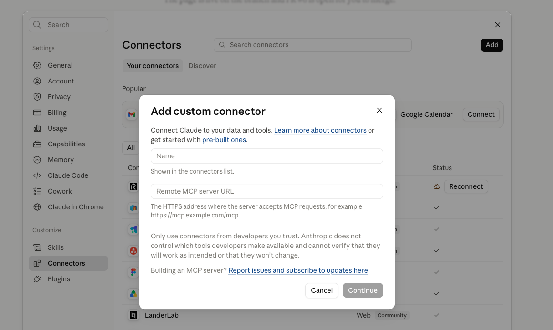This screenshot has height=330, width=553.
Task: Click the warning icon beside Reconnect
Action: pyautogui.click(x=437, y=186)
